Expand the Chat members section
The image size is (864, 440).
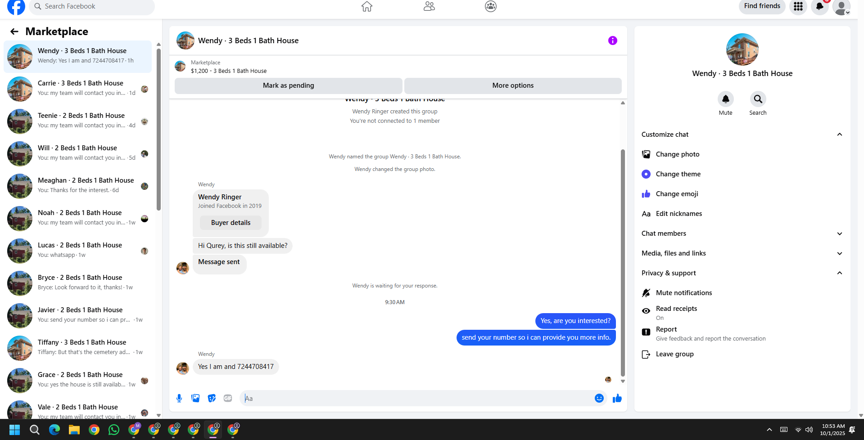click(x=742, y=233)
